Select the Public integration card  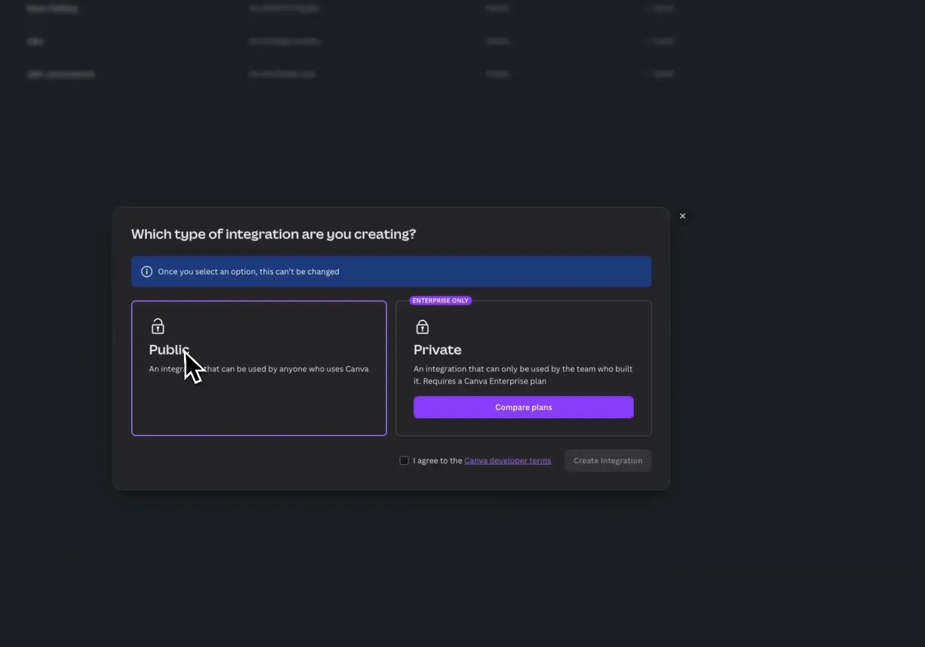click(x=259, y=368)
